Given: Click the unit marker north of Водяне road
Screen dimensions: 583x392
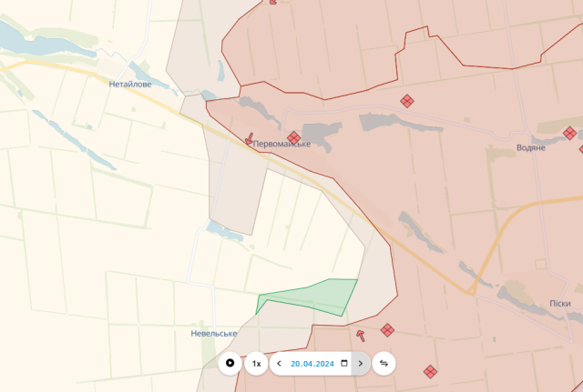Looking at the screenshot, I should pos(407,102).
